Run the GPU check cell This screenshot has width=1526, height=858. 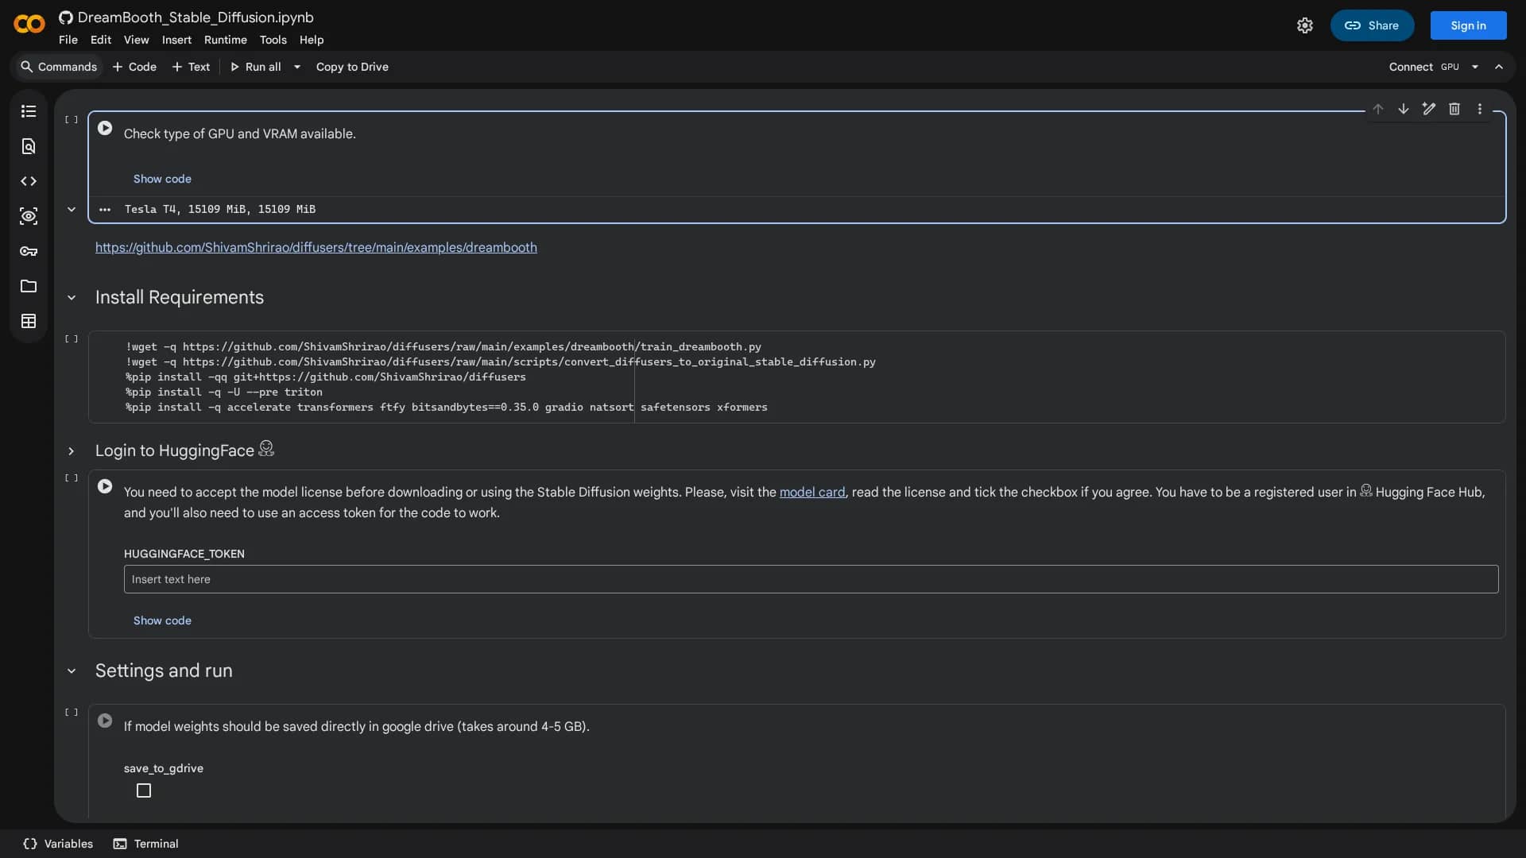pos(105,128)
